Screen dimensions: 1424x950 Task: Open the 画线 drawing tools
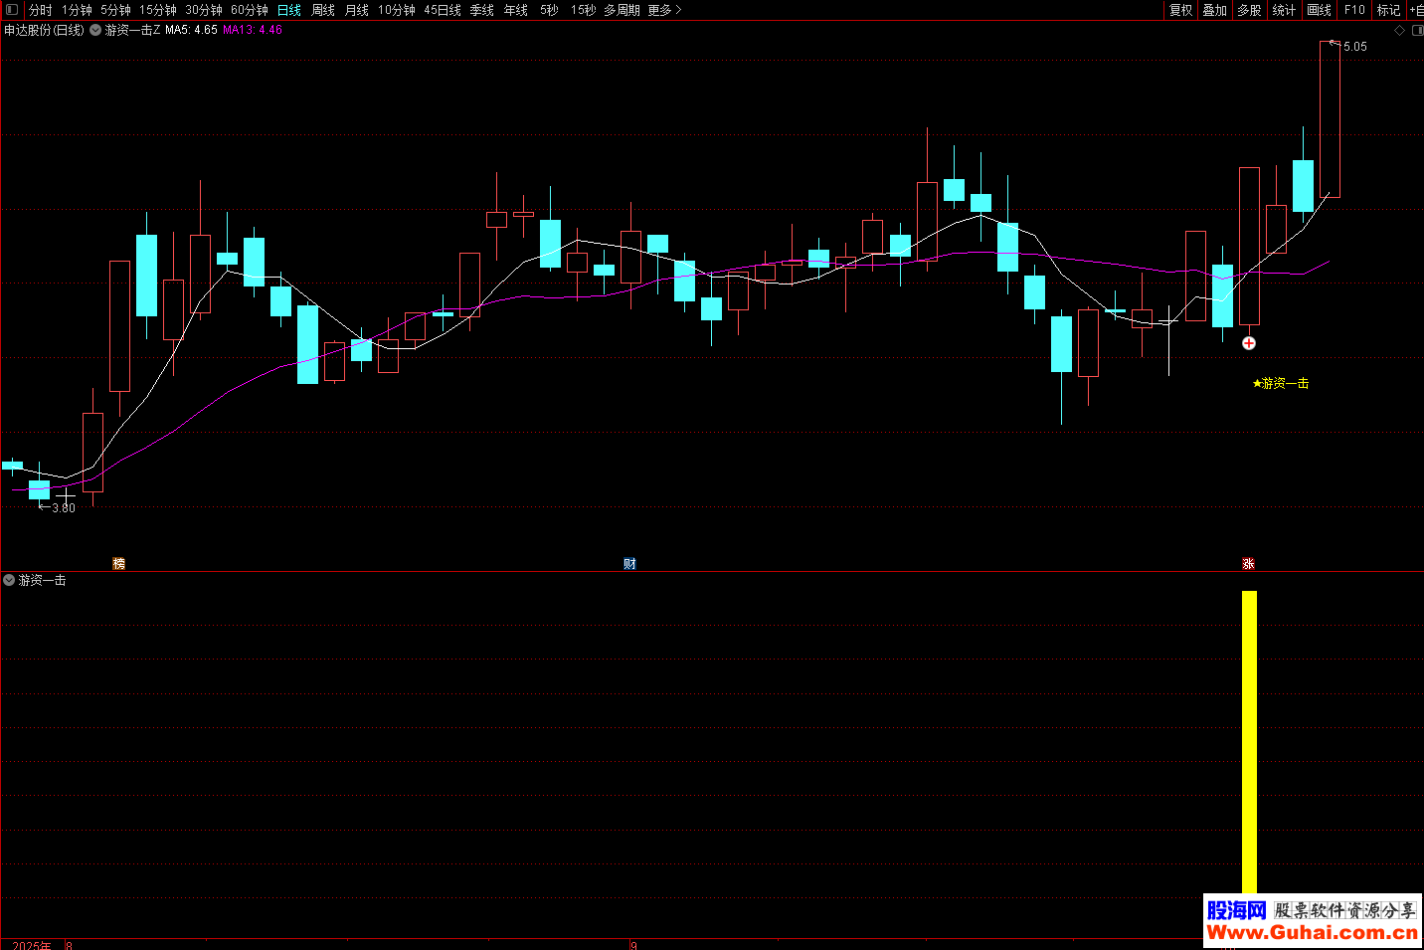pyautogui.click(x=1319, y=10)
